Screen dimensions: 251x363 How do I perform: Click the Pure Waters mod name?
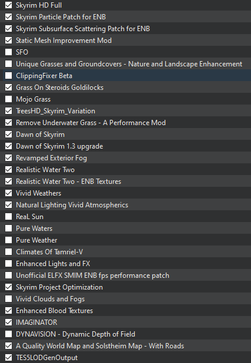click(34, 228)
